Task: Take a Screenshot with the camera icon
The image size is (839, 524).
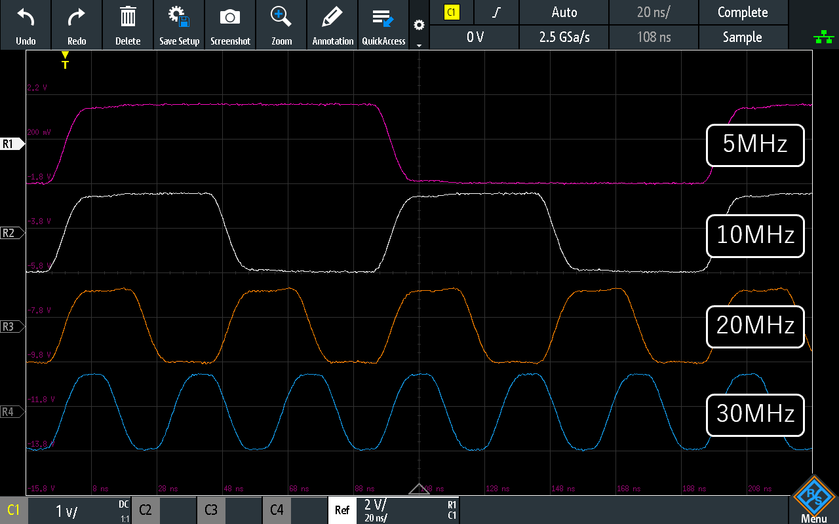Action: coord(230,25)
